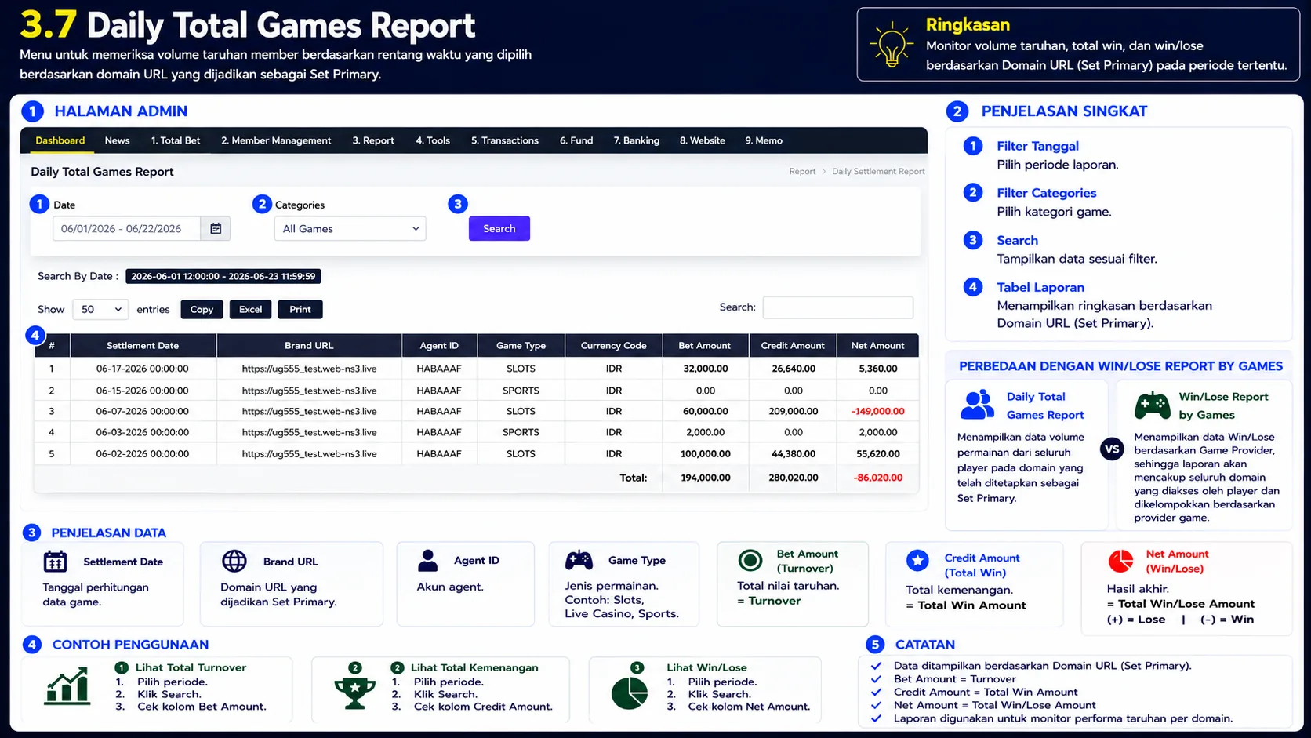
Task: Click the blue star icon for Credit Amount
Action: point(917,561)
